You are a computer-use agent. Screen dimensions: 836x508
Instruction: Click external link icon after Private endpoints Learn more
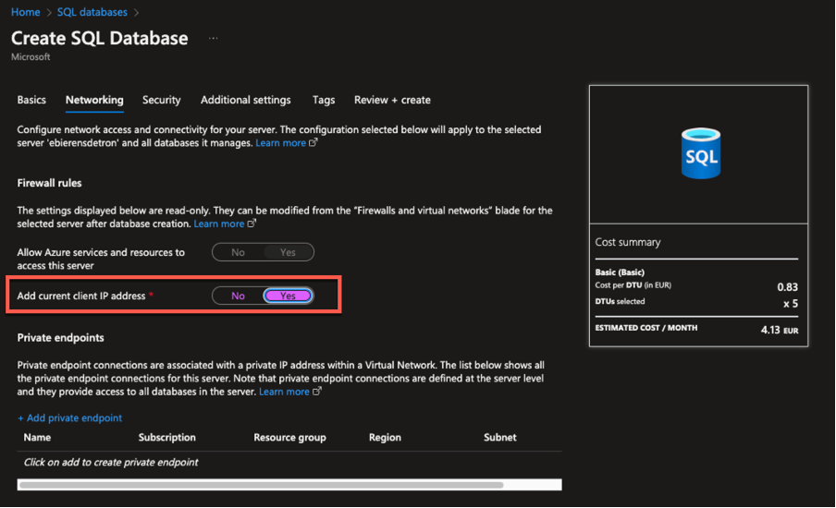[x=317, y=391]
